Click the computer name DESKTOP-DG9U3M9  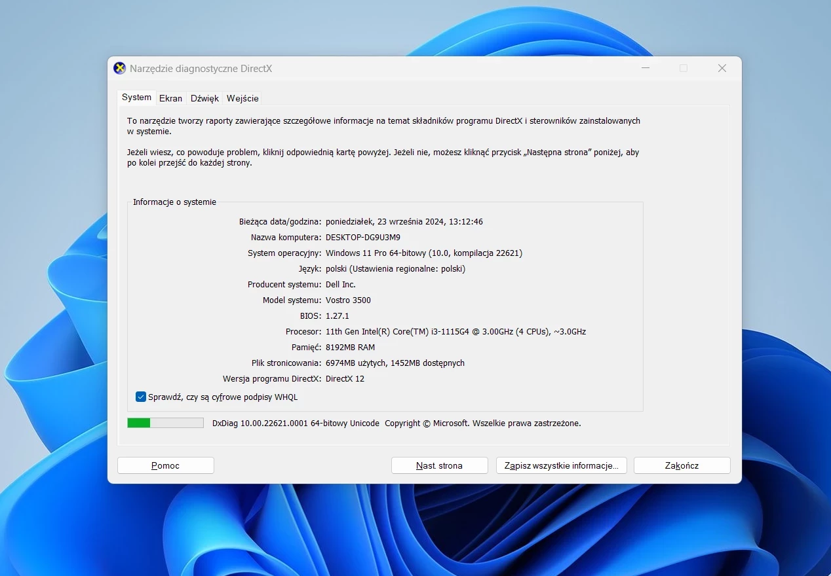363,237
